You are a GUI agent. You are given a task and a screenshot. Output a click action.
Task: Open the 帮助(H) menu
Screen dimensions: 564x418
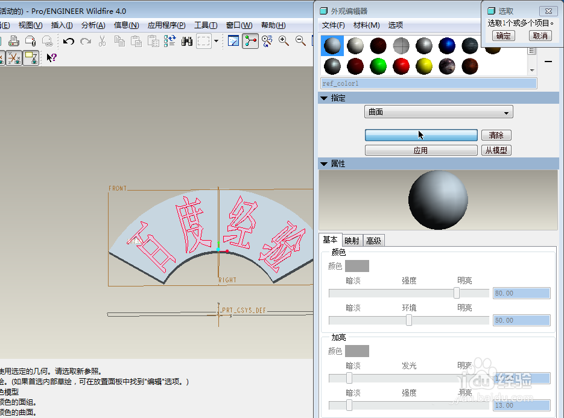click(x=273, y=25)
